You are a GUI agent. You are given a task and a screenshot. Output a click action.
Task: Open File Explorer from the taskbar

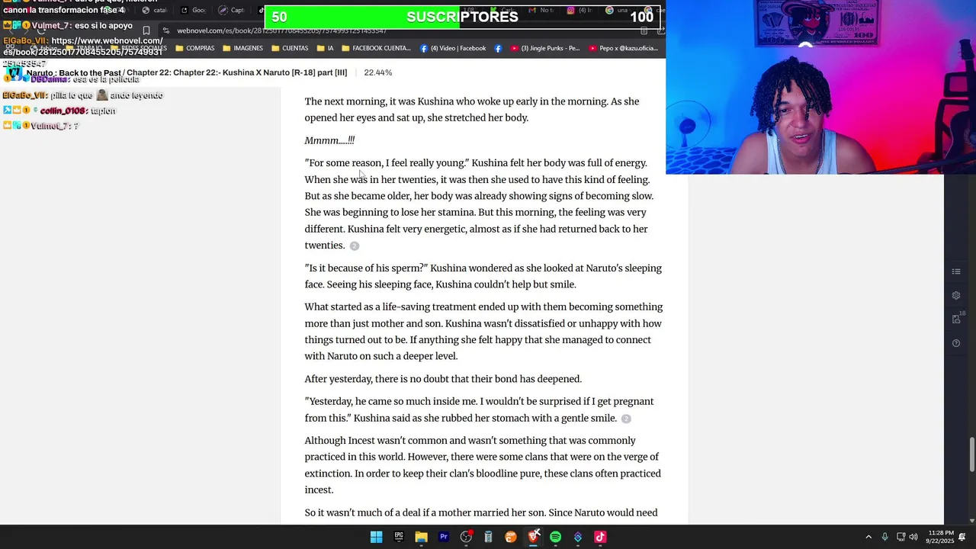coord(421,537)
